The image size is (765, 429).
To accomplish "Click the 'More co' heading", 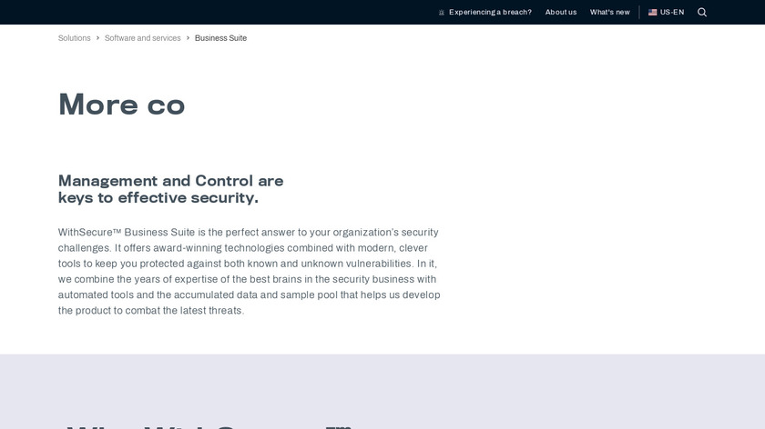I will 121,105.
